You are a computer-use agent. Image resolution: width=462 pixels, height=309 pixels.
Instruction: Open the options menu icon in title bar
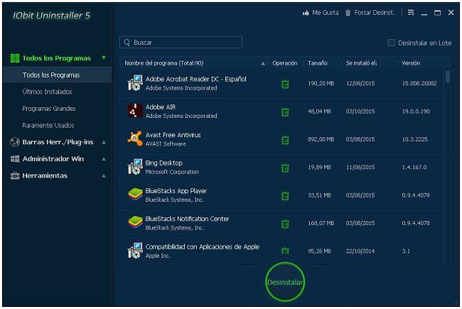pos(411,12)
